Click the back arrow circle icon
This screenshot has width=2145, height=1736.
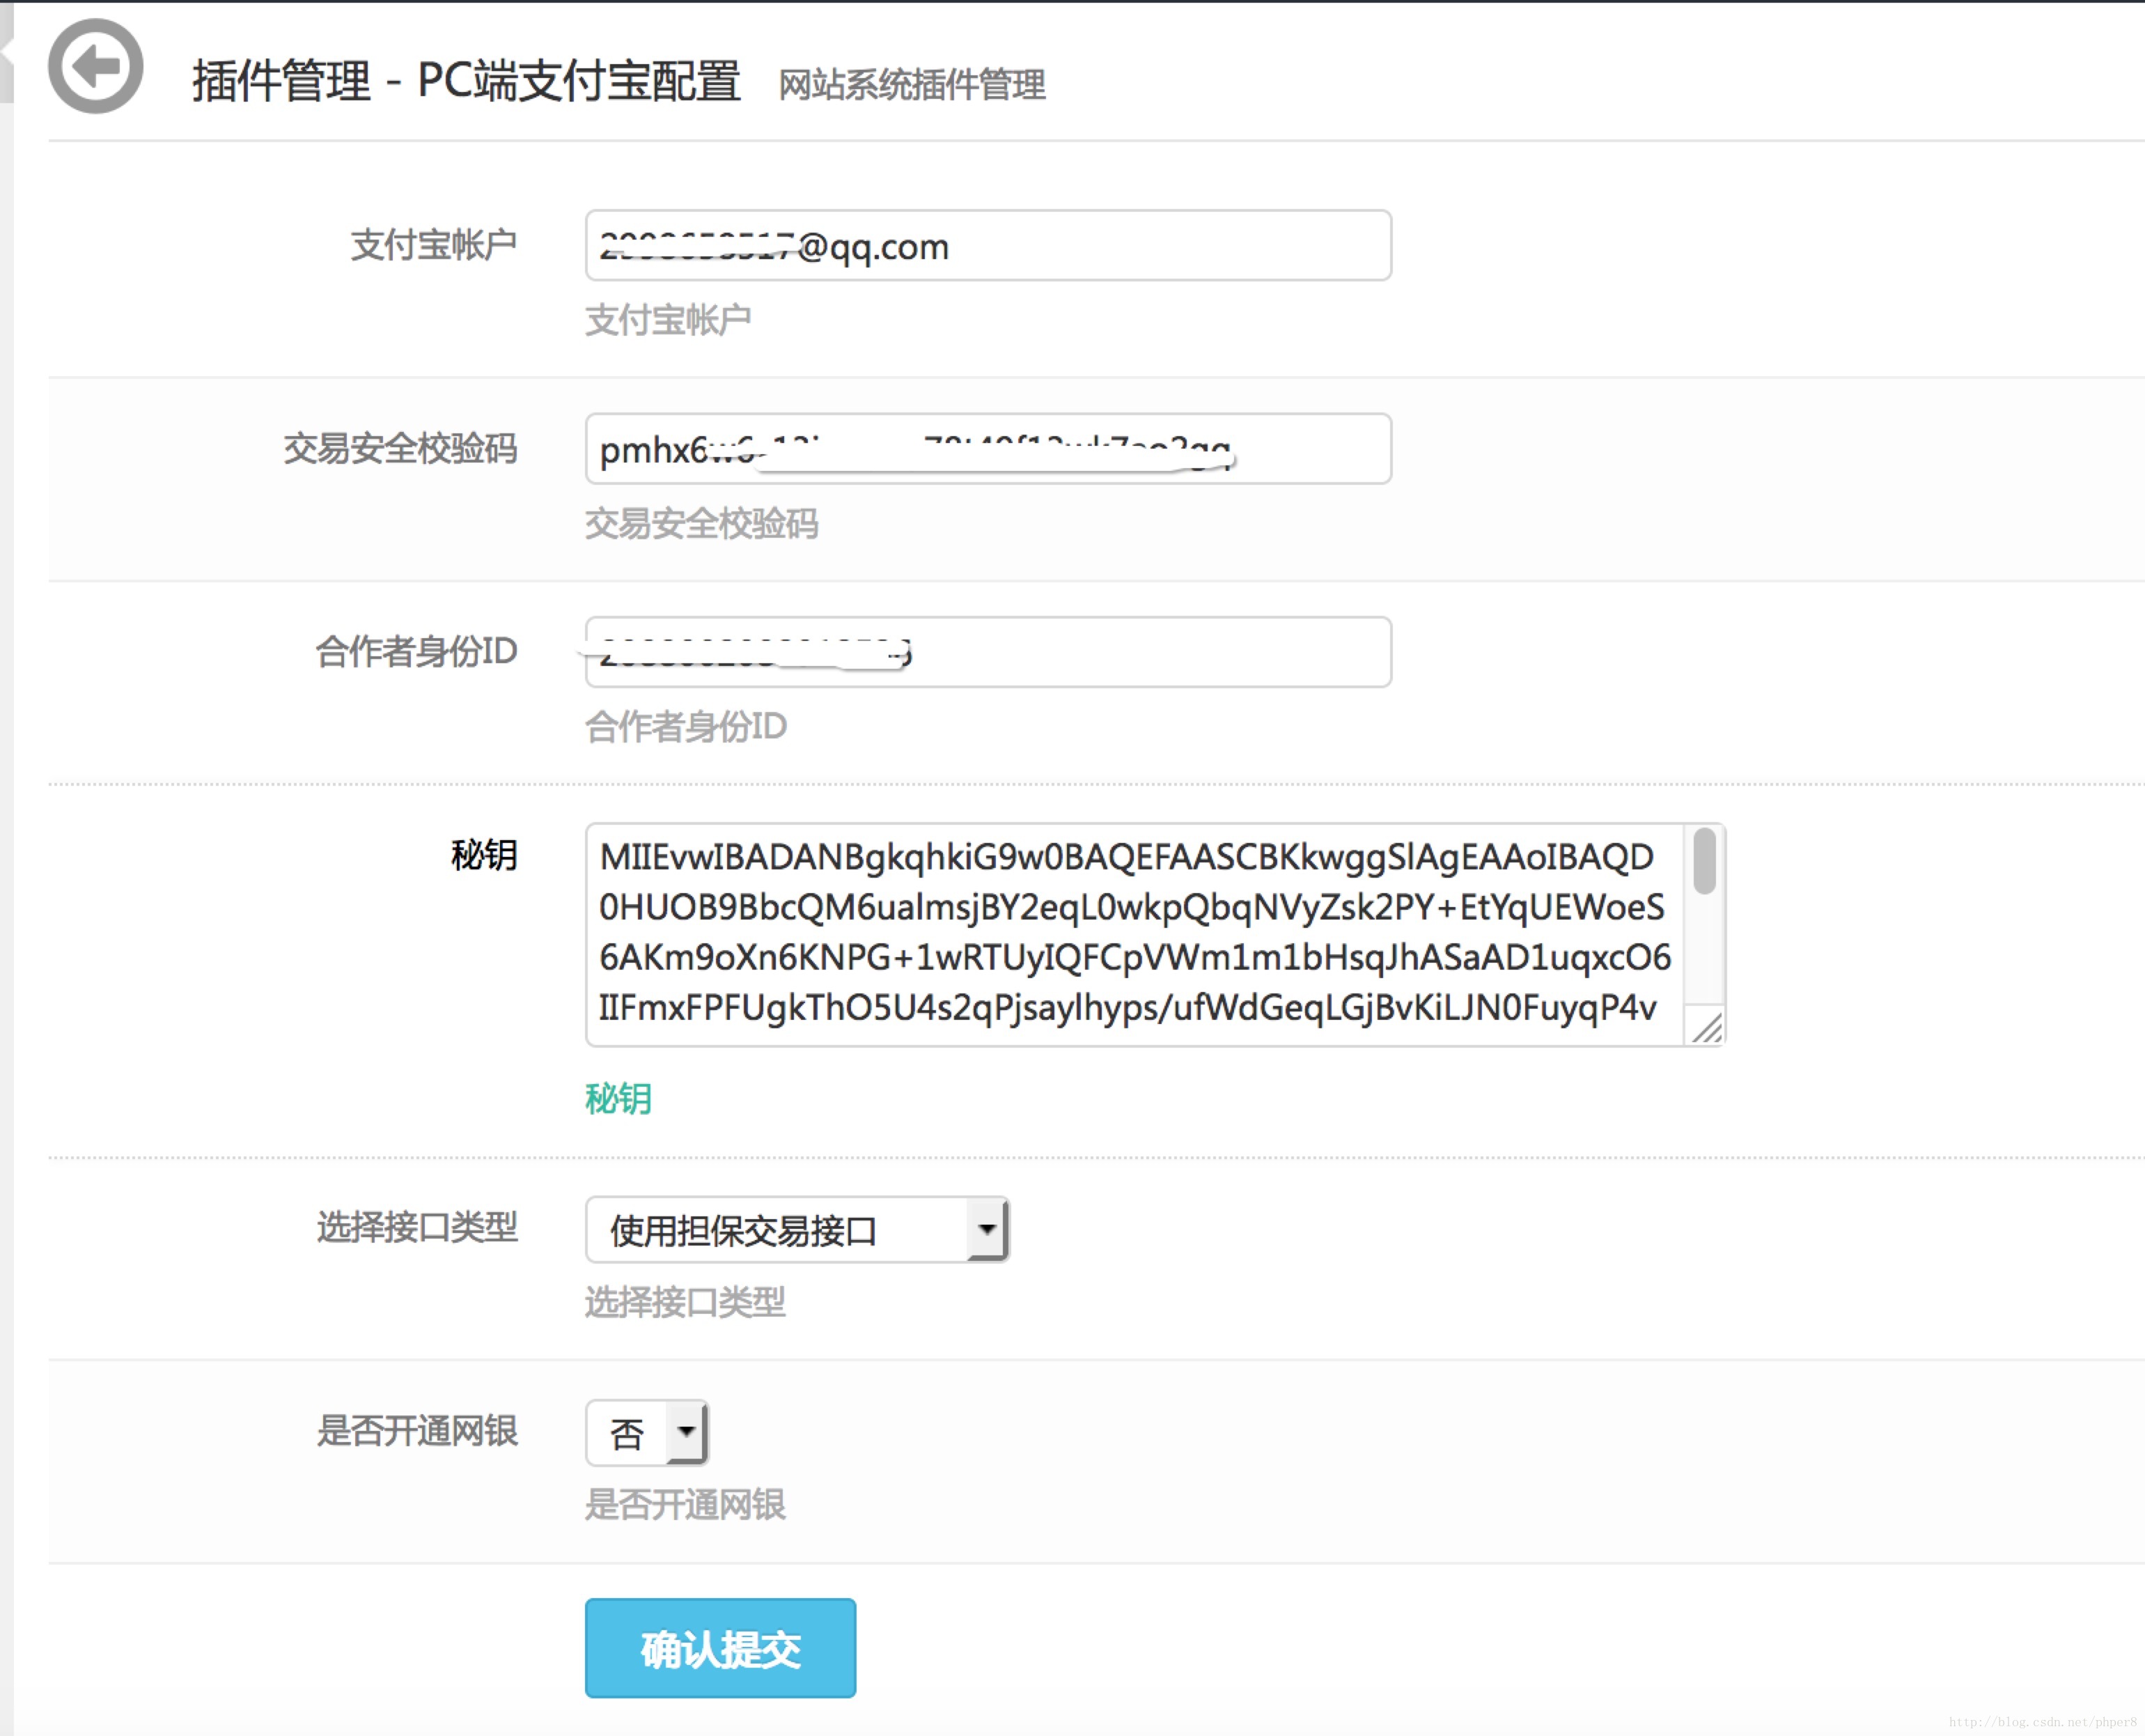point(95,66)
